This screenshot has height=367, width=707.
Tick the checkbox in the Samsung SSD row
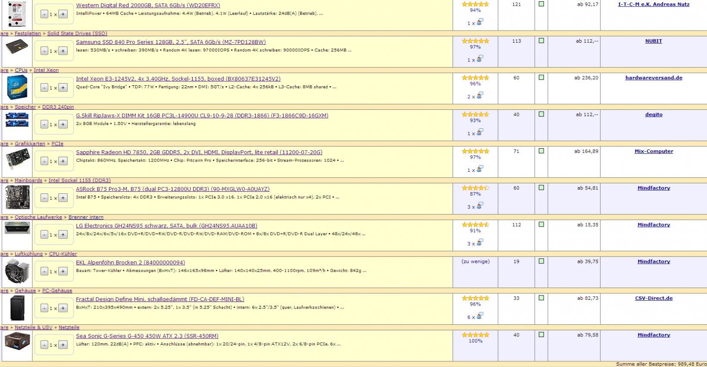pos(541,40)
